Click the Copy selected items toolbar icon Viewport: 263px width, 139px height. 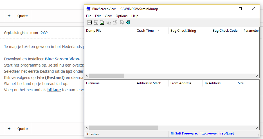pyautogui.click(x=109, y=22)
